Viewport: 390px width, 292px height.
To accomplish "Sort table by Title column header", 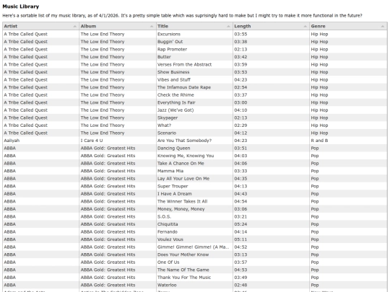I will 194,26.
